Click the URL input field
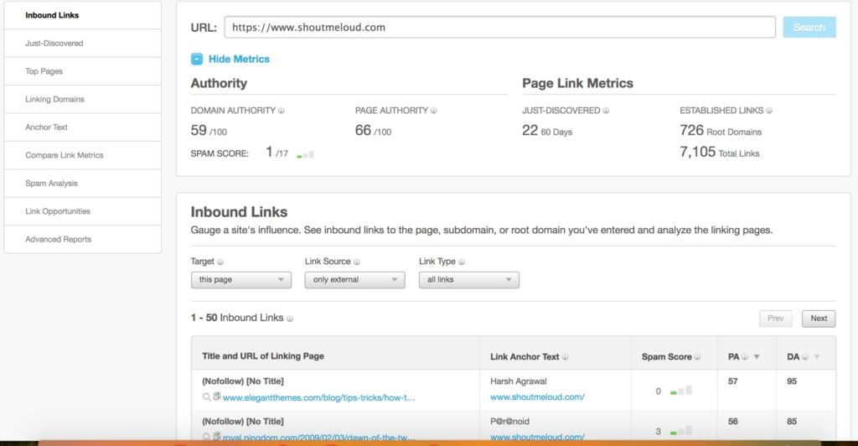 [499, 28]
